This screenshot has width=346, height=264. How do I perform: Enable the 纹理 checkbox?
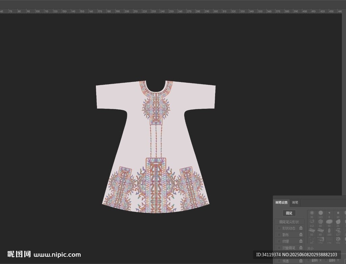click(x=279, y=241)
